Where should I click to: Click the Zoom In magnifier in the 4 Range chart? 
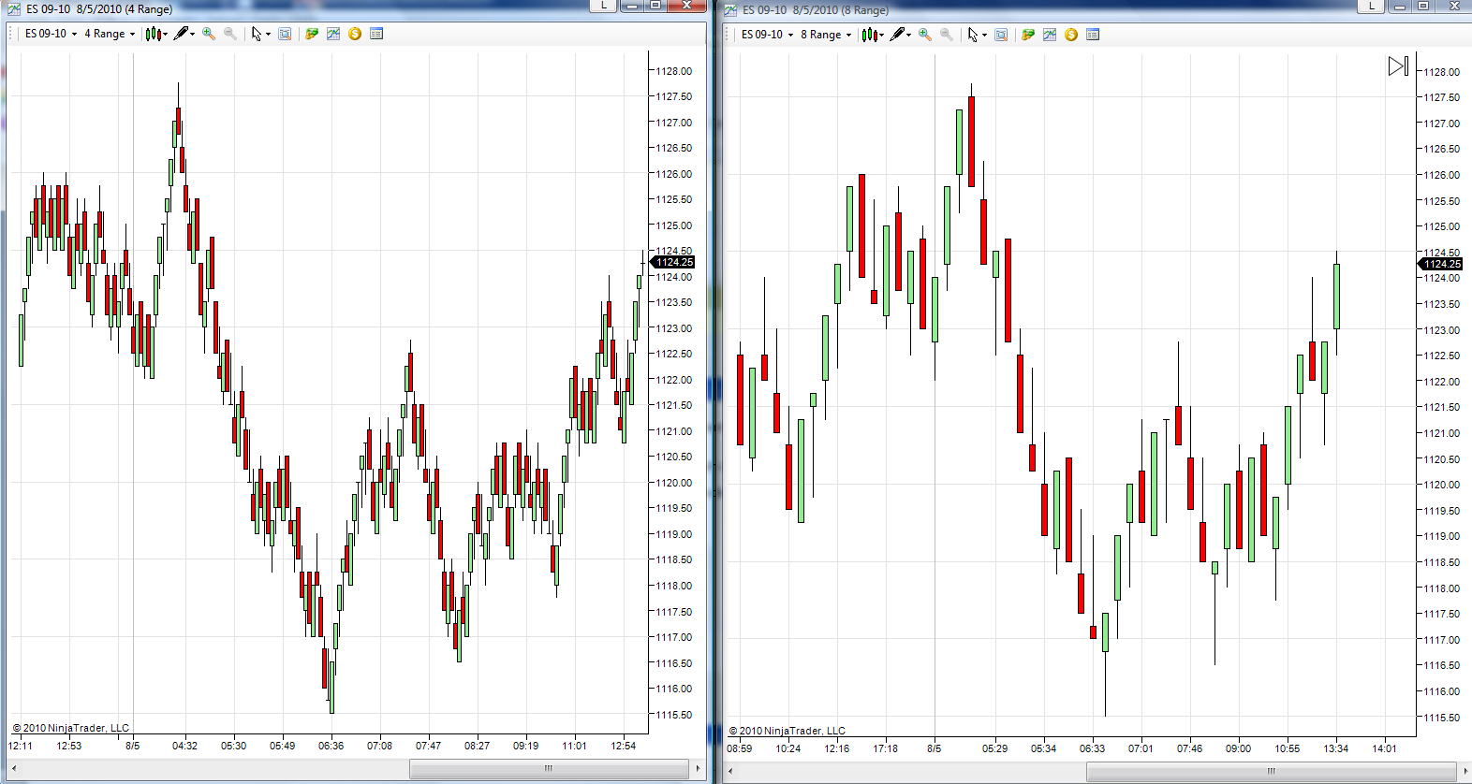pos(209,34)
